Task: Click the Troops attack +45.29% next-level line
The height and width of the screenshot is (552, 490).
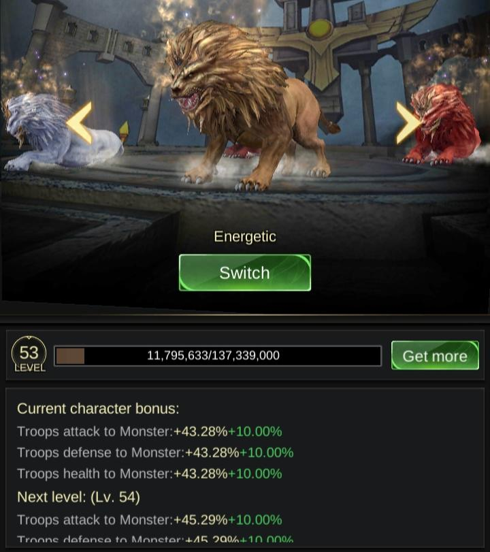Action: (150, 520)
